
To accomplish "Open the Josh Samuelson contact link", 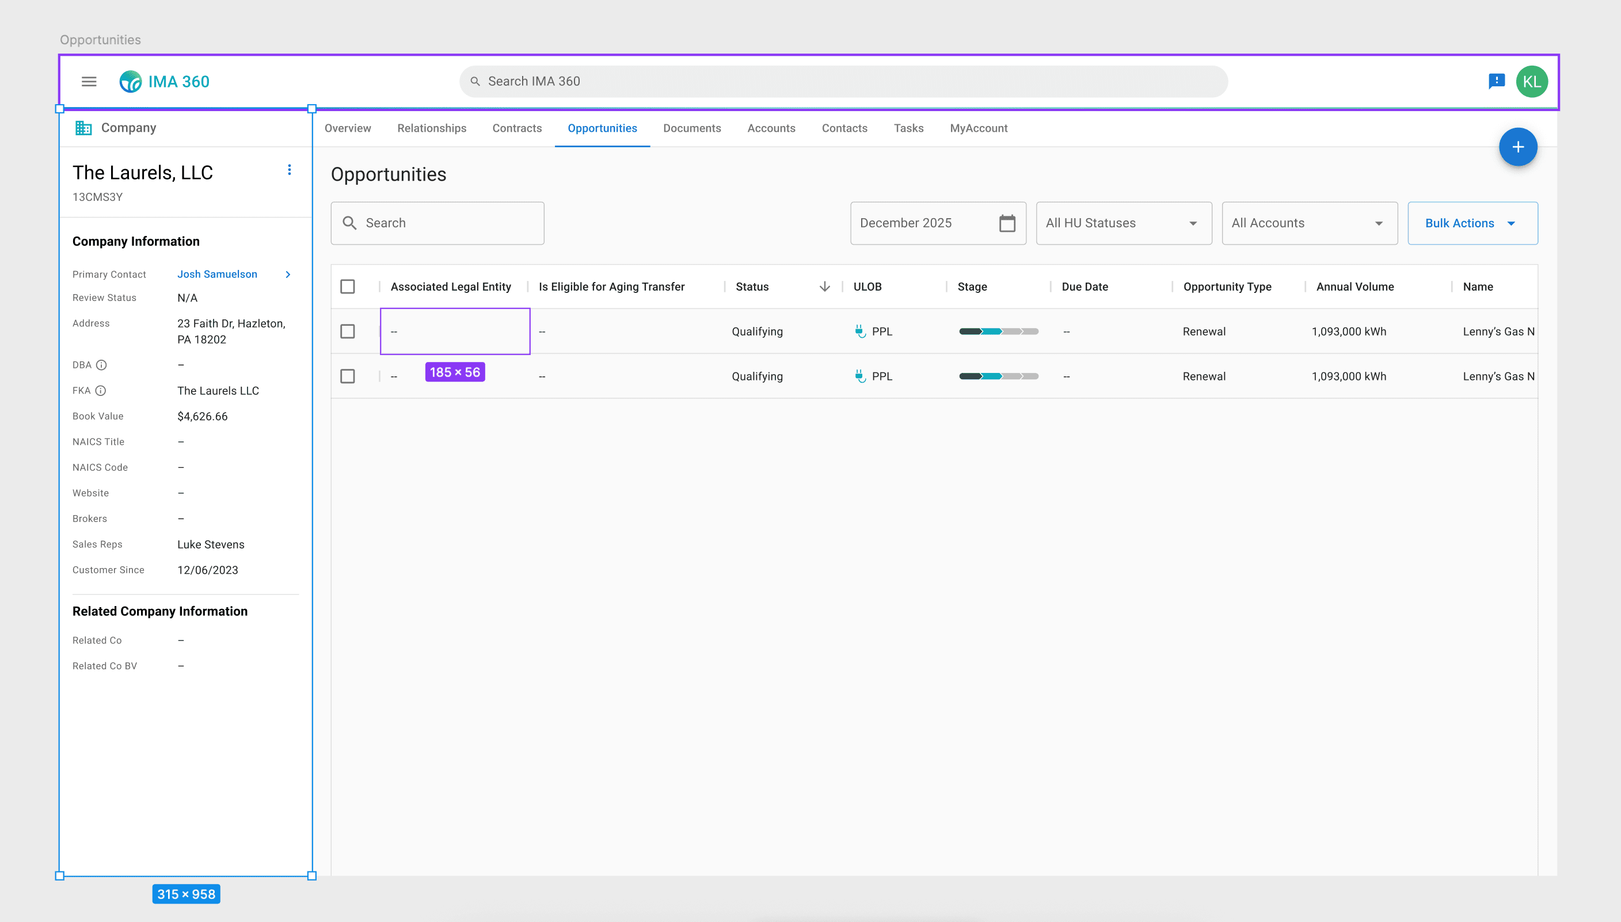I will pyautogui.click(x=217, y=274).
